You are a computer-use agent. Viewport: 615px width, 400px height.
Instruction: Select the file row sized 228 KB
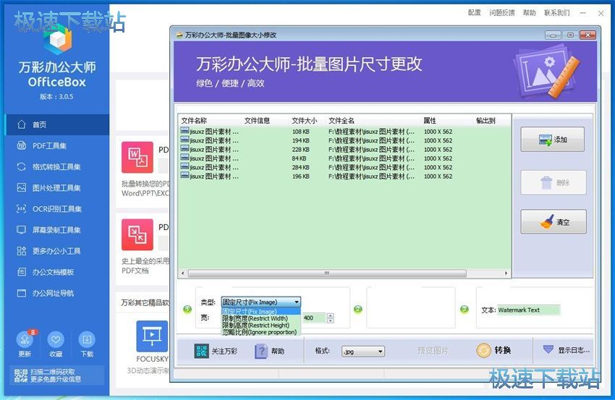click(344, 150)
